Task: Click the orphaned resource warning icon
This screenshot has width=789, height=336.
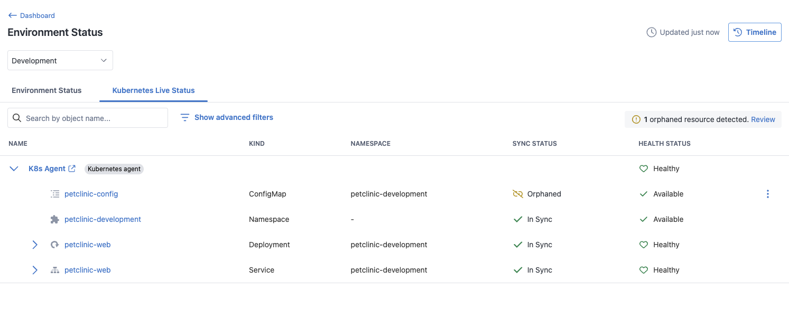Action: (x=636, y=119)
